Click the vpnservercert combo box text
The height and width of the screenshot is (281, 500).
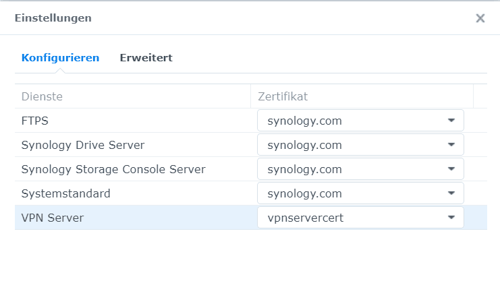tap(305, 218)
